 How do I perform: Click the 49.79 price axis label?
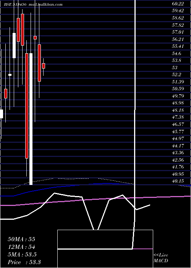(x=178, y=96)
